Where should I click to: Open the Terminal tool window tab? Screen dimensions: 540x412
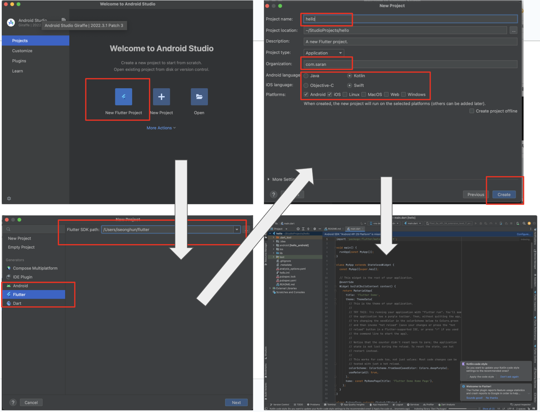coord(329,404)
